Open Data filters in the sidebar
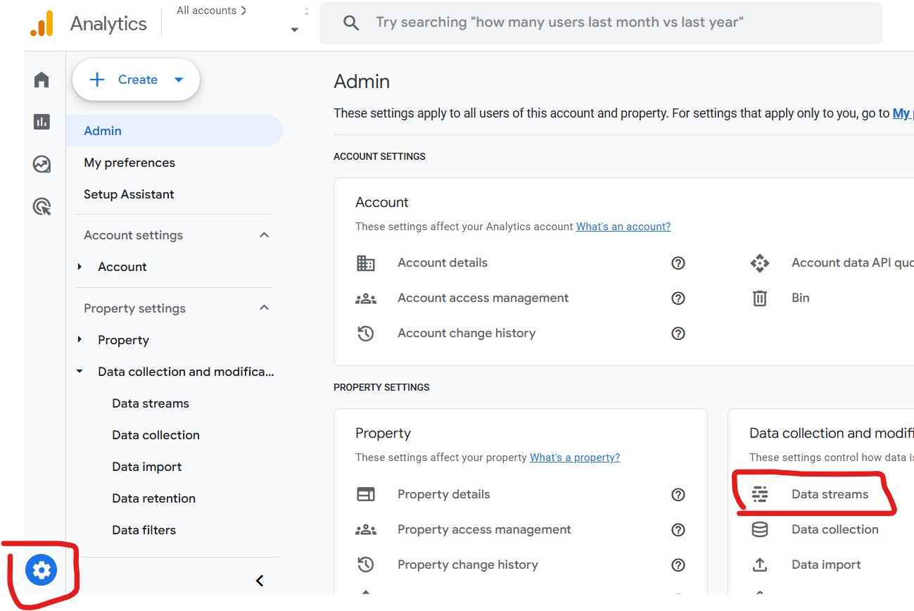 coord(144,530)
